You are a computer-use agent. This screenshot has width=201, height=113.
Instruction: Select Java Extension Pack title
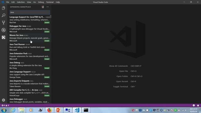[19, 53]
